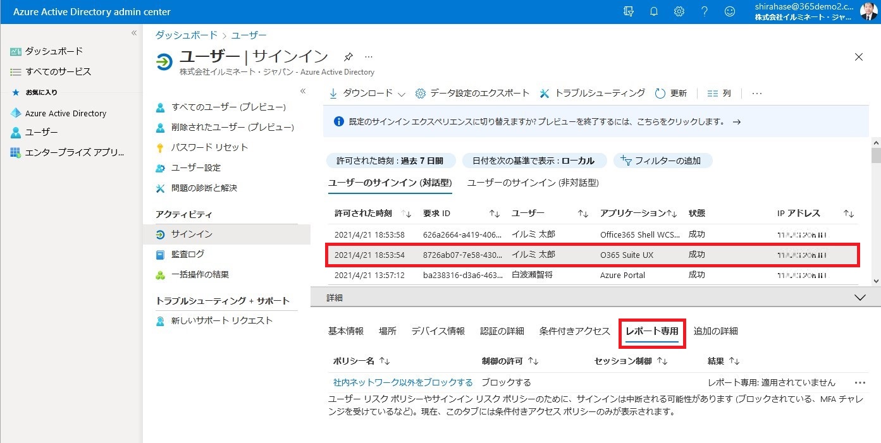
Task: Change the 許可された時刻 filter pill
Action: point(390,161)
